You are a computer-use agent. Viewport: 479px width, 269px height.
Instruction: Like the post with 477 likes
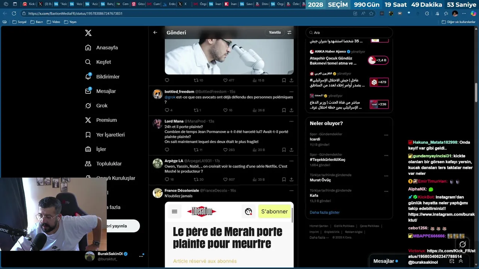pos(228,80)
